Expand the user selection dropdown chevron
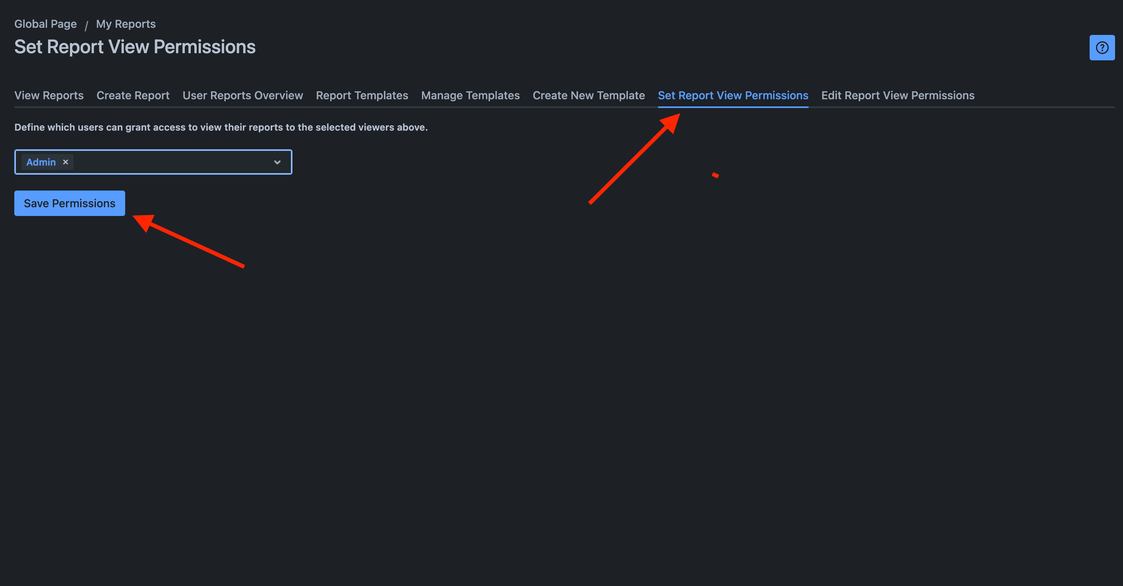Viewport: 1123px width, 586px height. click(x=277, y=162)
